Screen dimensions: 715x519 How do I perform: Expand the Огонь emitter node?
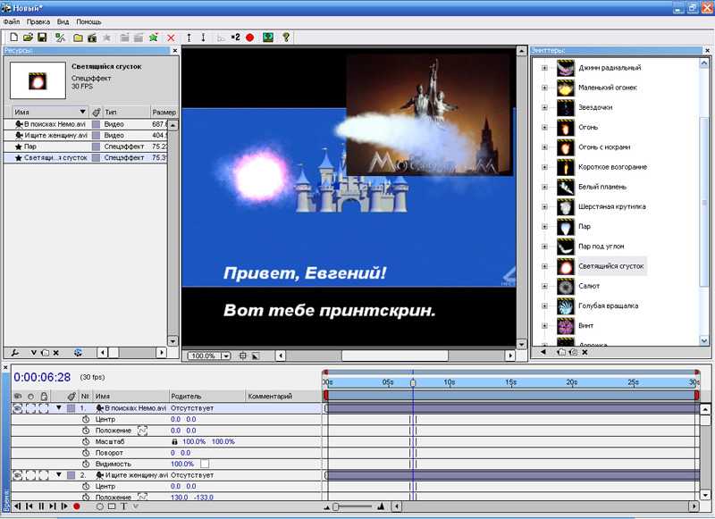tap(544, 128)
